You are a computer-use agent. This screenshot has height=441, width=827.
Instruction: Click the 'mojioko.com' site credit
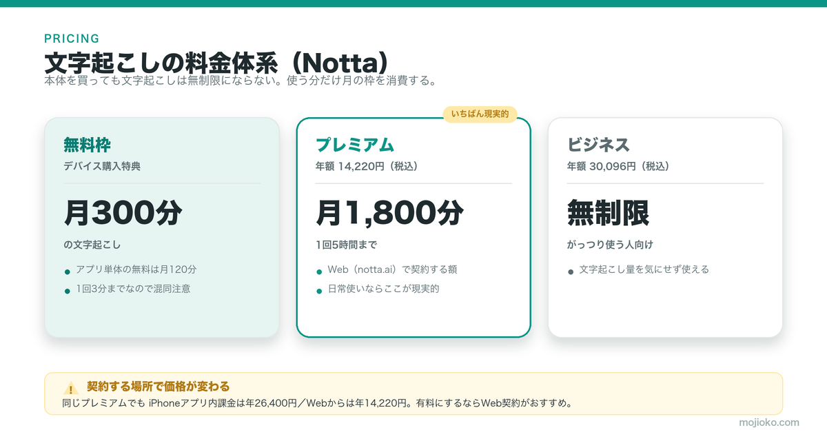768,422
